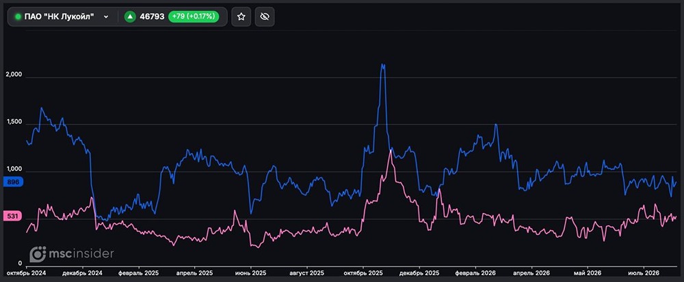Click the pink 531 axis value label
Image resolution: width=684 pixels, height=282 pixels.
click(x=12, y=216)
